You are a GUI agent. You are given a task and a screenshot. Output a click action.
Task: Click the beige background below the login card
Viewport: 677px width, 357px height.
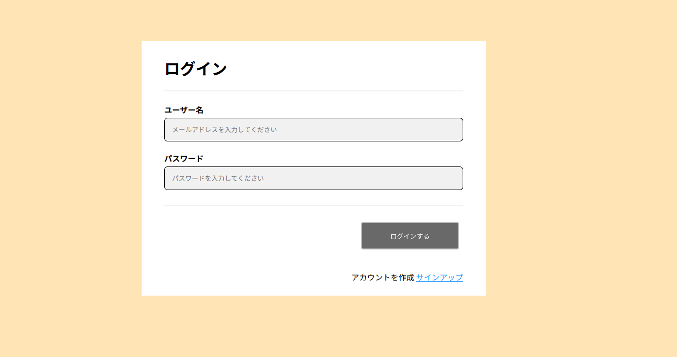[313, 327]
